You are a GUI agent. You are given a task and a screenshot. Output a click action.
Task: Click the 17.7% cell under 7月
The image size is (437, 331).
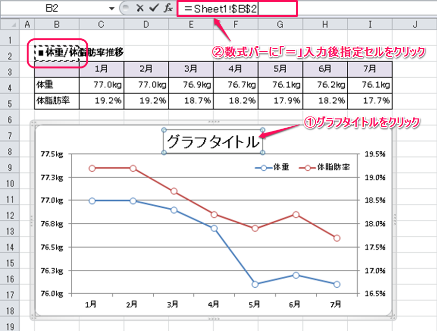(x=370, y=101)
